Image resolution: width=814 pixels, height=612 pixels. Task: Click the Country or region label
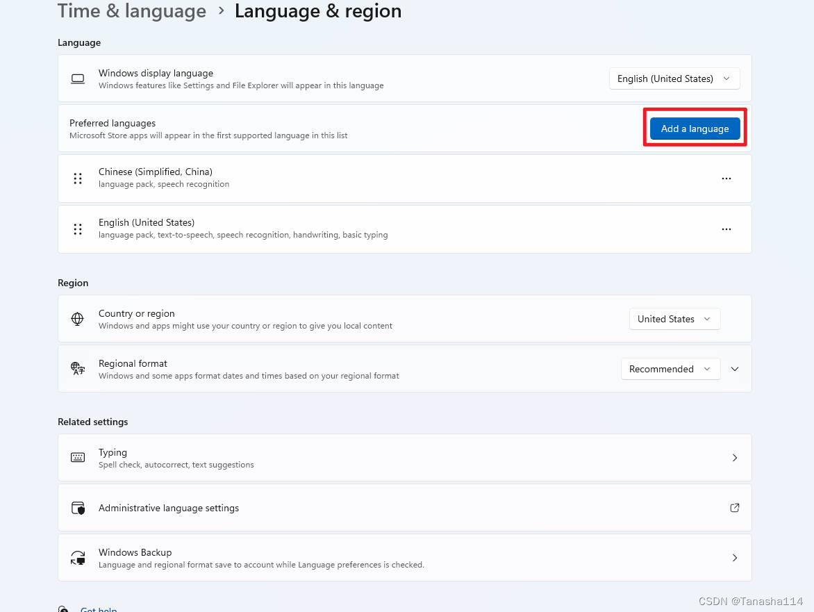tap(137, 313)
